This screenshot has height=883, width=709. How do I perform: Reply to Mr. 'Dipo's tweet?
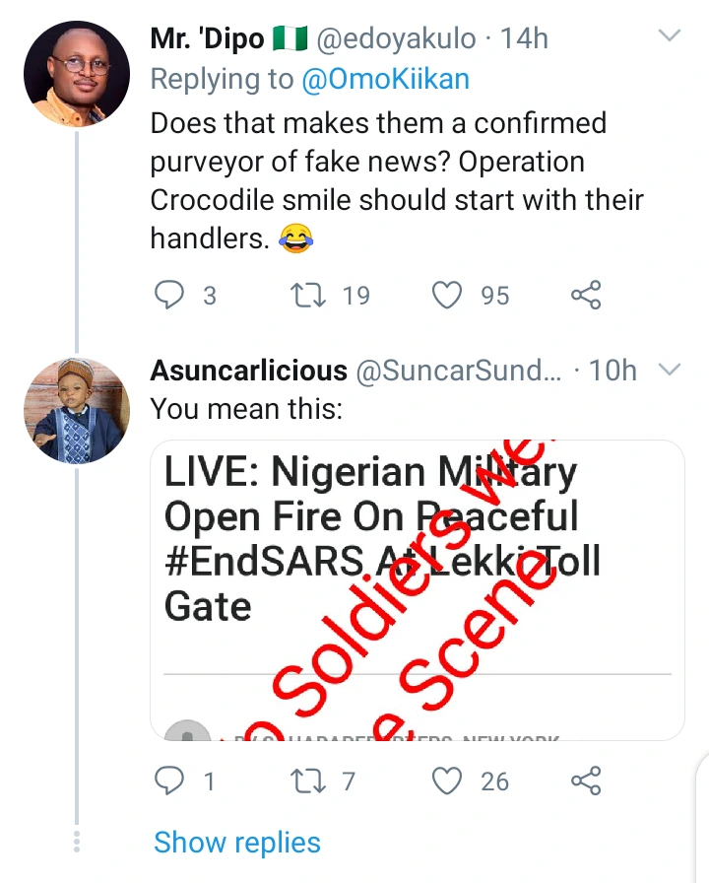coord(170,294)
